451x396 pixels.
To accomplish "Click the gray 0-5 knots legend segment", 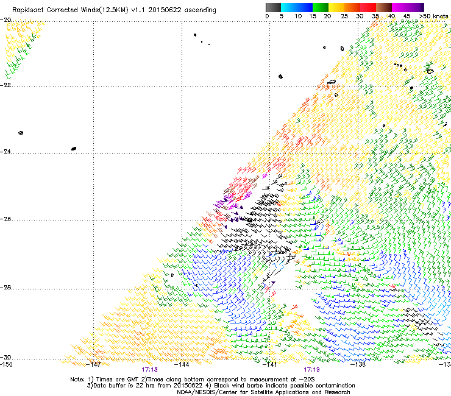I will pos(273,7).
